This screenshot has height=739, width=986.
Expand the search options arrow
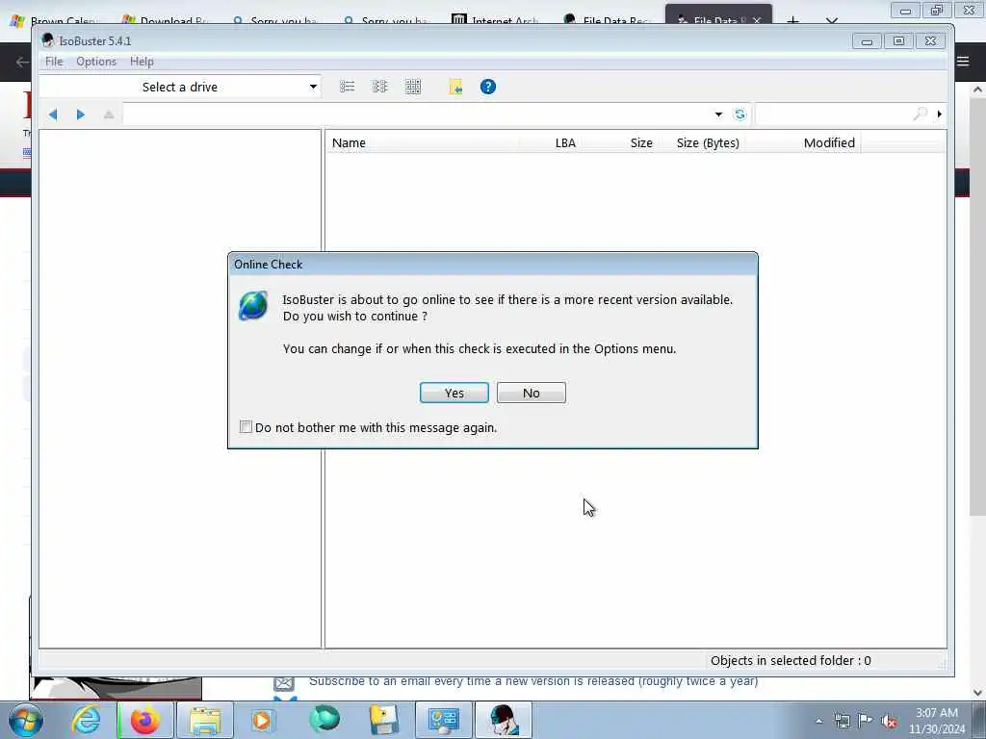pyautogui.click(x=940, y=114)
